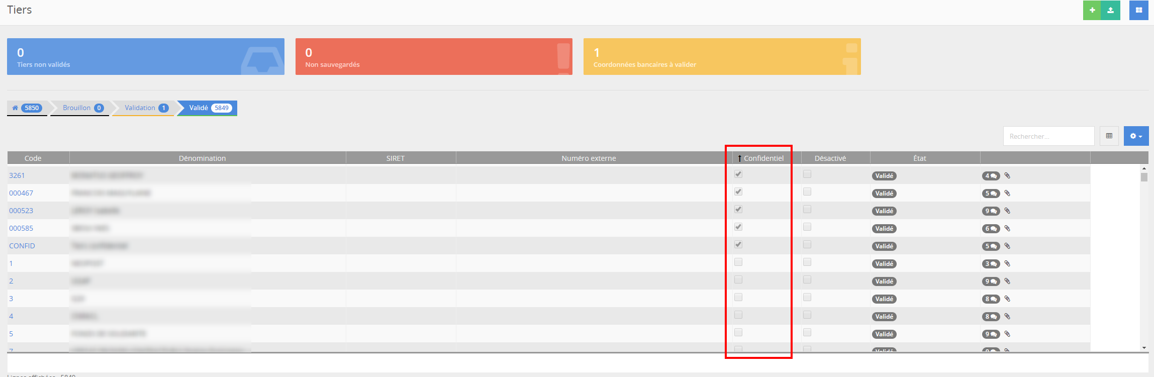The height and width of the screenshot is (377, 1154).
Task: Open the gear settings dropdown
Action: coord(1136,136)
